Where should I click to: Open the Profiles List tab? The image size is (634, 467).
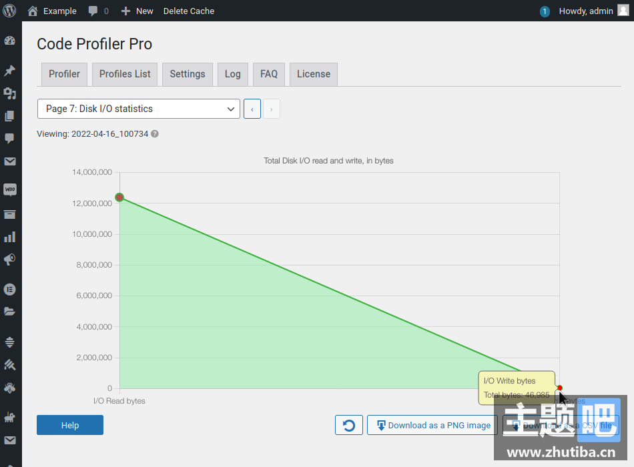(x=125, y=75)
